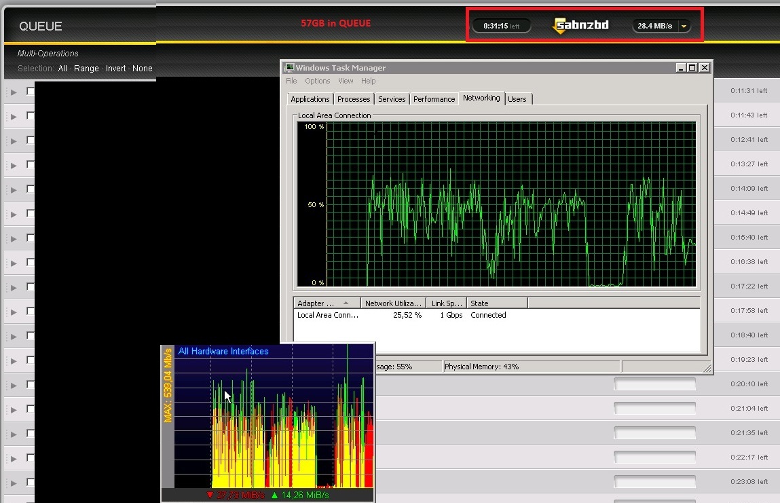
Task: Expand the queue row showing 0:16:38 left
Action: pyautogui.click(x=14, y=263)
